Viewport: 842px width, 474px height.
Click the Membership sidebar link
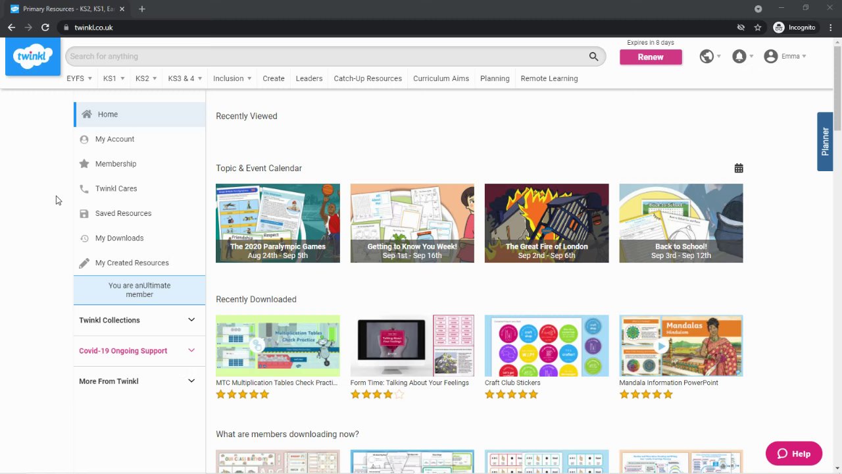pyautogui.click(x=116, y=164)
